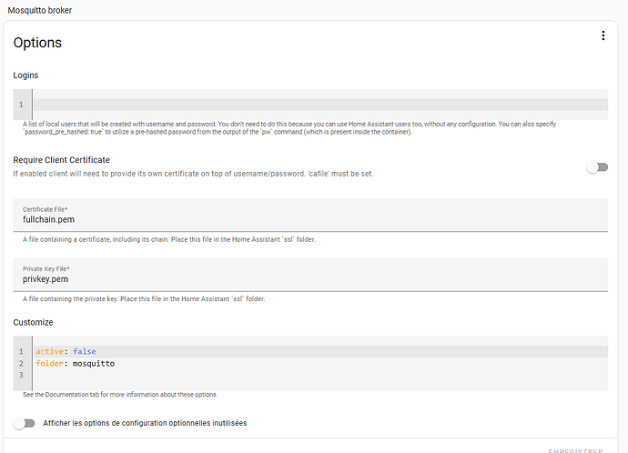
Task: Click the Certificate File field with fullchain.pem
Action: click(309, 219)
